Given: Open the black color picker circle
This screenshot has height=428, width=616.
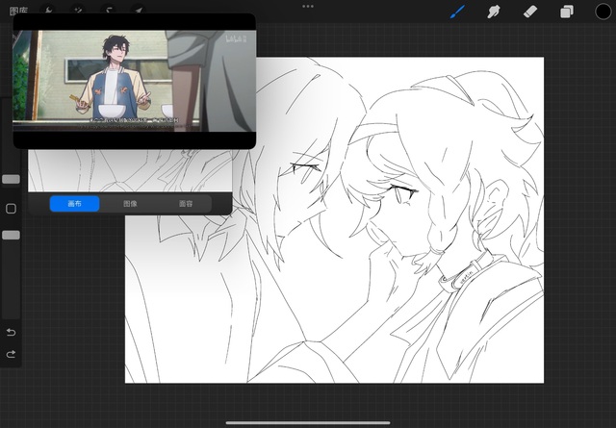Looking at the screenshot, I should [603, 12].
